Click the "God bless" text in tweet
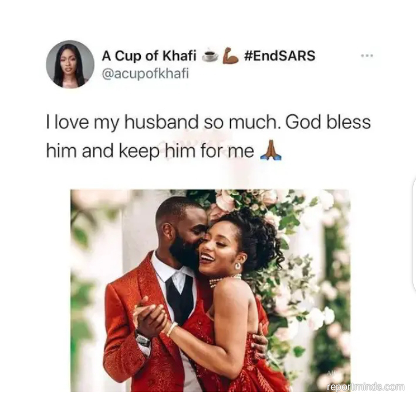The width and height of the screenshot is (416, 406). coord(328,122)
